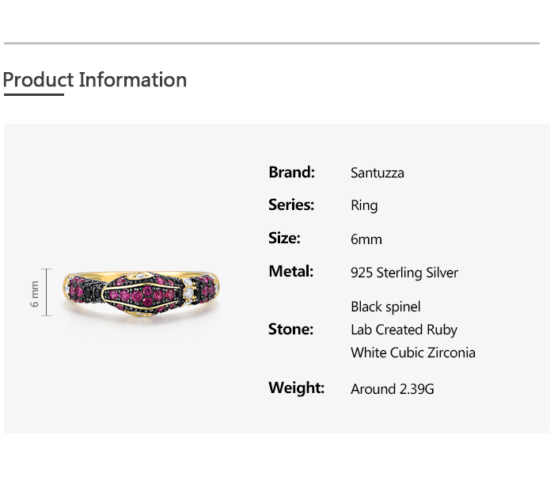This screenshot has width=554, height=481.
Task: Click the Brand label
Action: [x=291, y=172]
